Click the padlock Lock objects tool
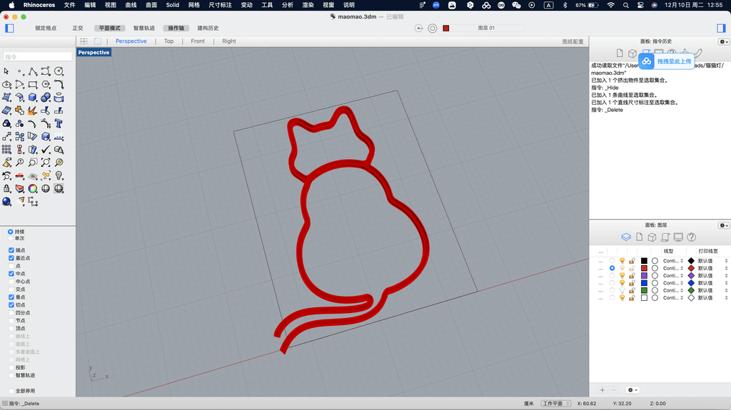This screenshot has width=731, height=410. pos(6,189)
